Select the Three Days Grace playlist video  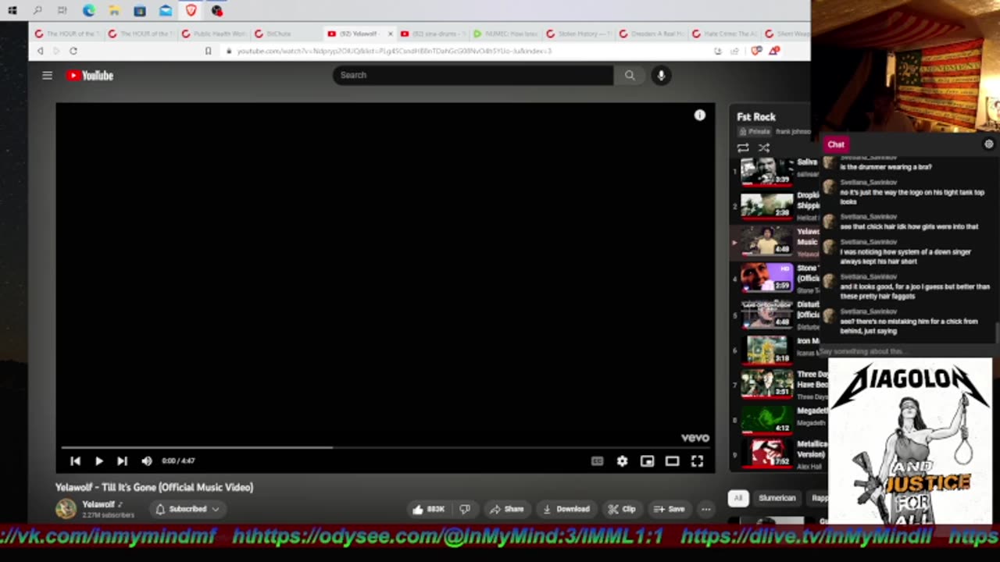click(x=766, y=383)
